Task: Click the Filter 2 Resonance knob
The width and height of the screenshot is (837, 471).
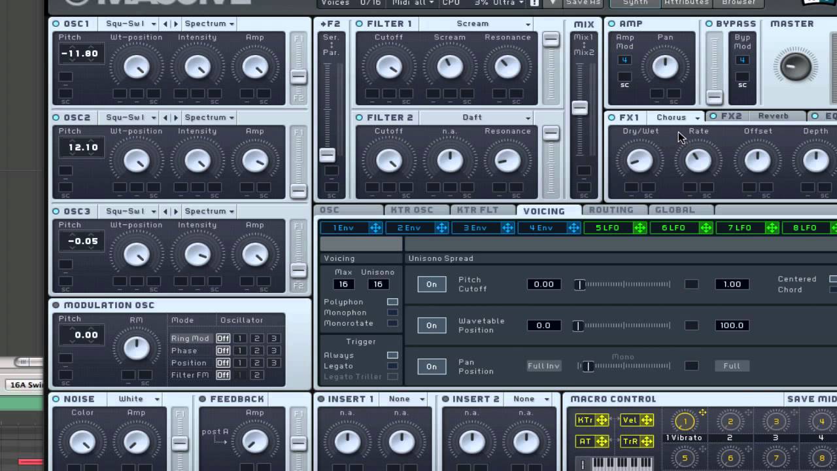Action: click(x=507, y=160)
